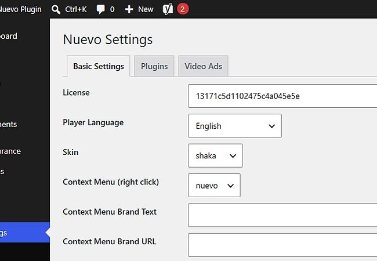The width and height of the screenshot is (377, 261).
Task: Click the Skin label
Action: coord(71,152)
